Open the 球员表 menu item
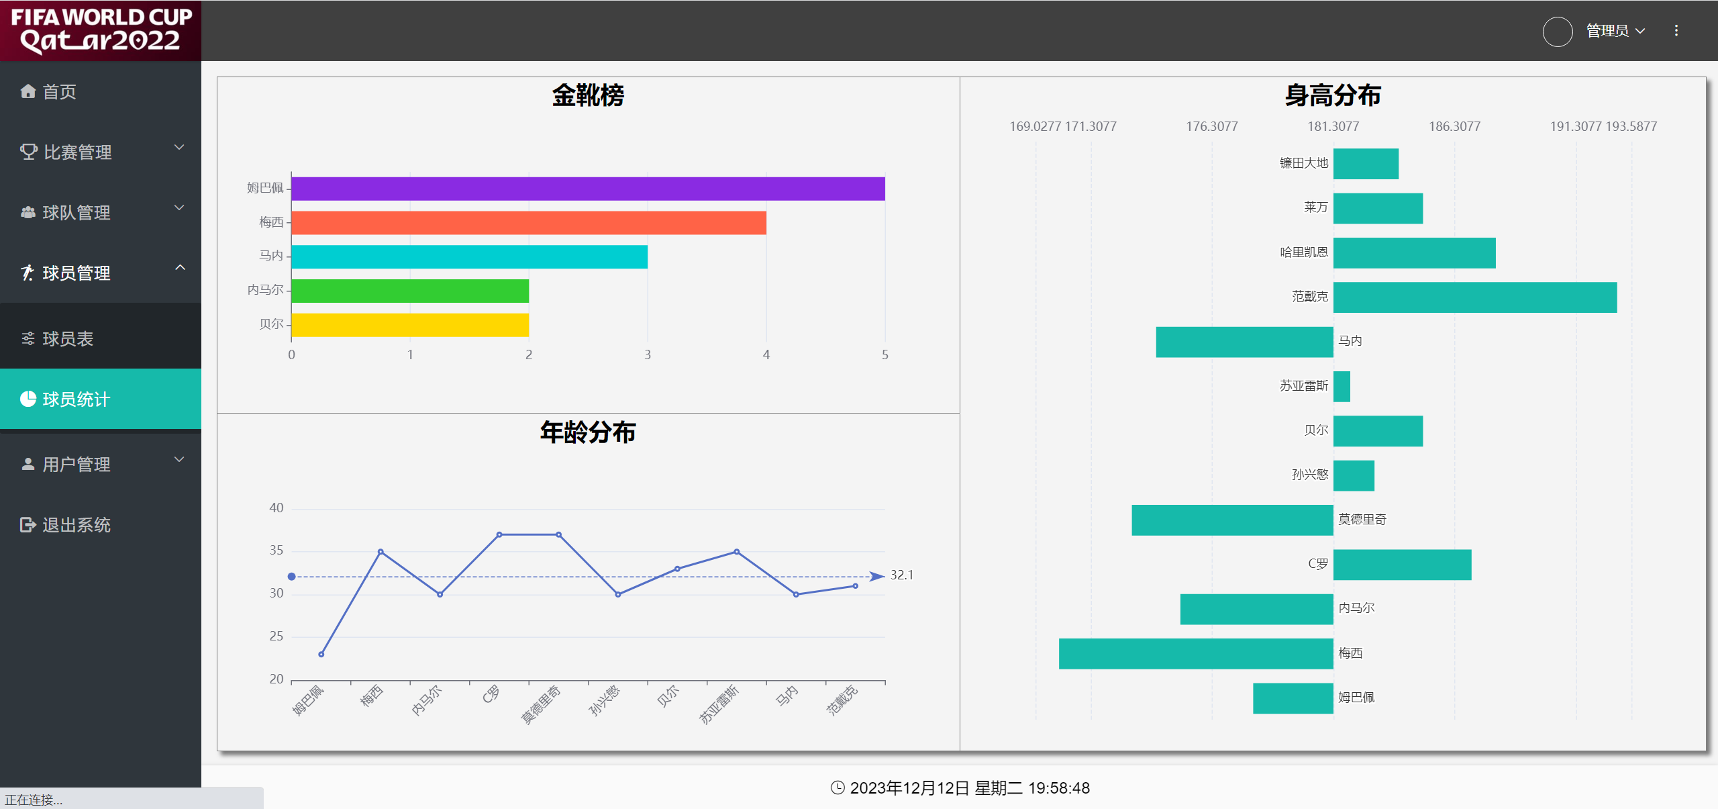The width and height of the screenshot is (1718, 809). [68, 338]
